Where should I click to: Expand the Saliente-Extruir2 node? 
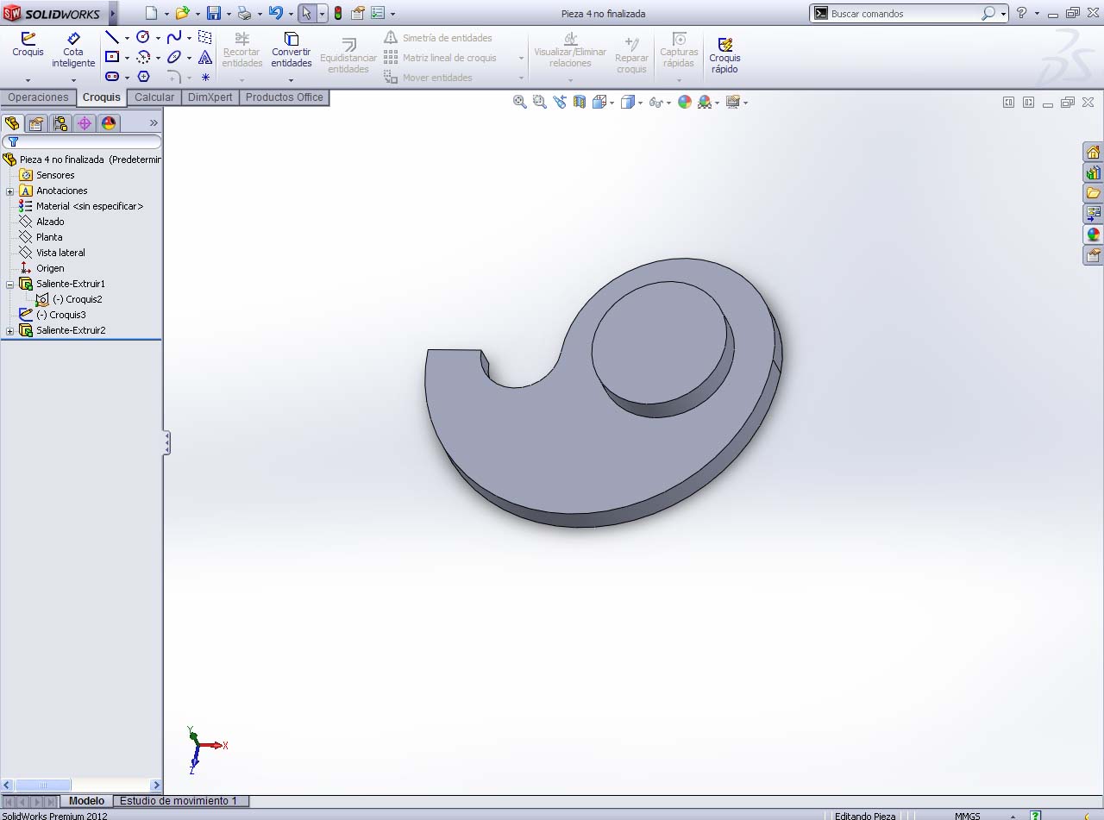9,331
